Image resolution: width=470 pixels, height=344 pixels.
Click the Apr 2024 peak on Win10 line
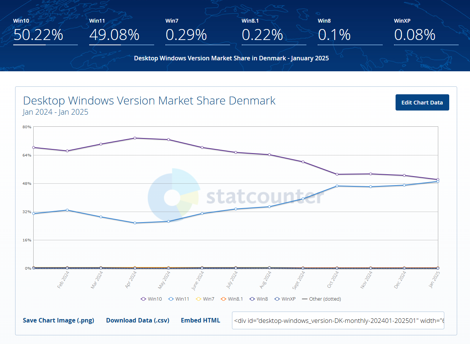pos(135,138)
